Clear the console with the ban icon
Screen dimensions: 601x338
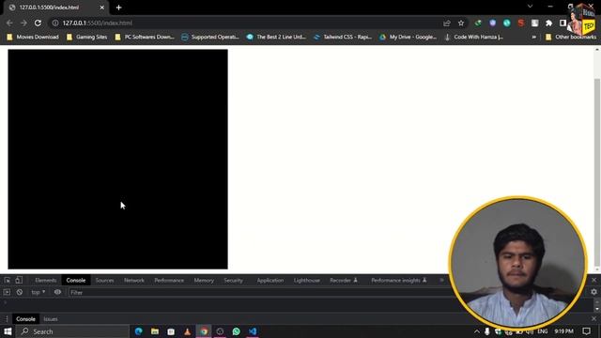20,292
